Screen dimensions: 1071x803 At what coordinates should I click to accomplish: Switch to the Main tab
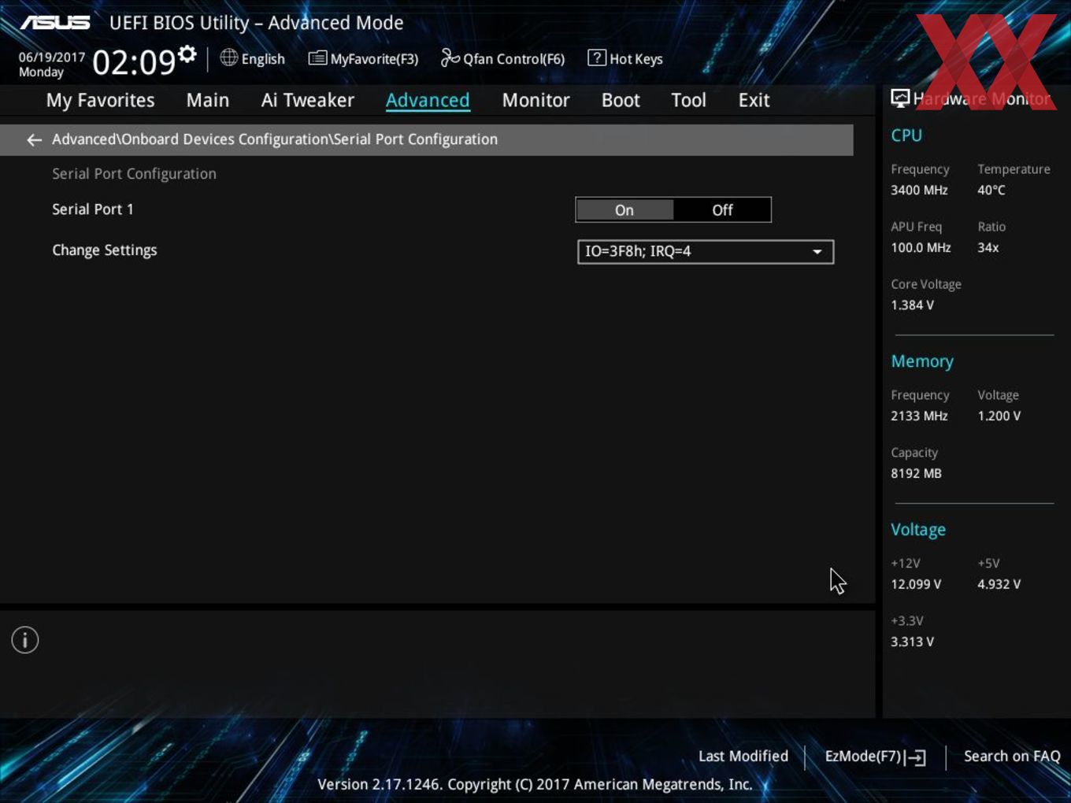(208, 100)
